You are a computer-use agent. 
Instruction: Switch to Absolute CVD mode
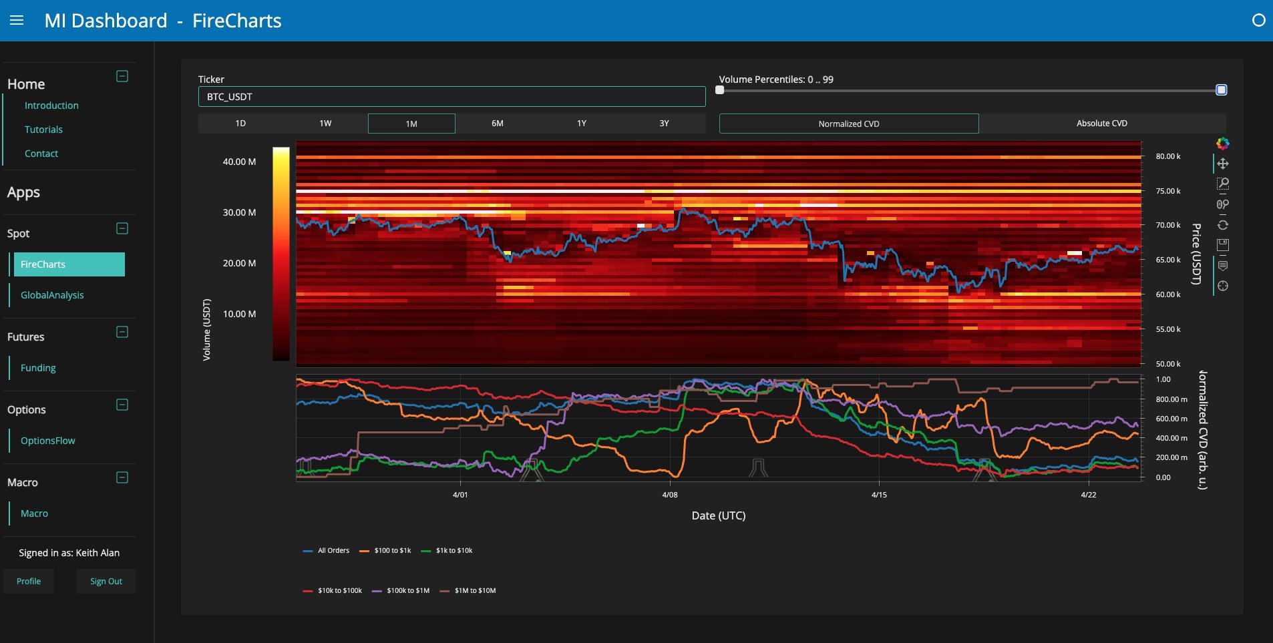[x=1102, y=124]
